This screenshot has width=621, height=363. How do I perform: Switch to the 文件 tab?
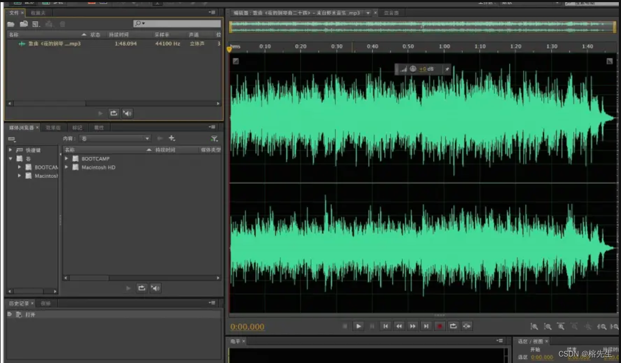[x=14, y=13]
